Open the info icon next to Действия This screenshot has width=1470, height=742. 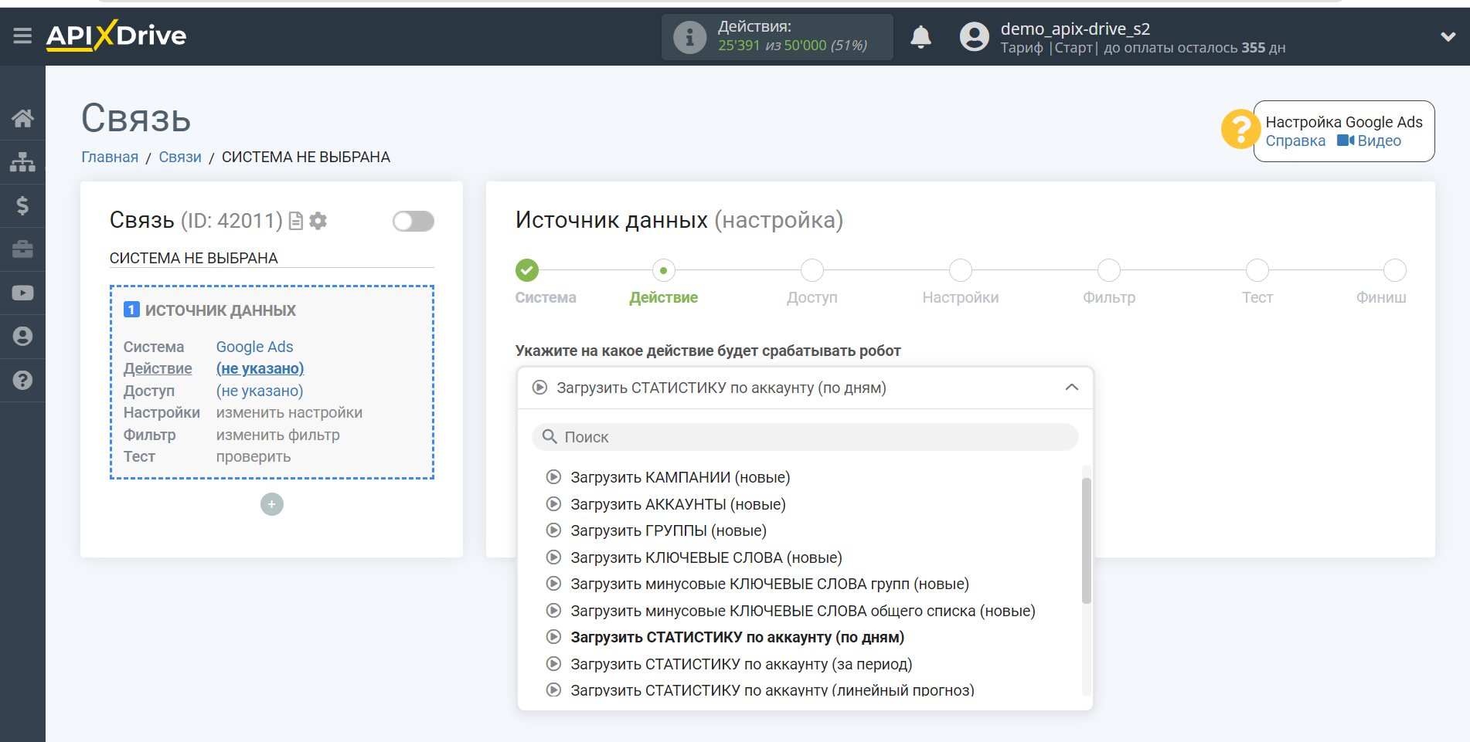pyautogui.click(x=689, y=36)
